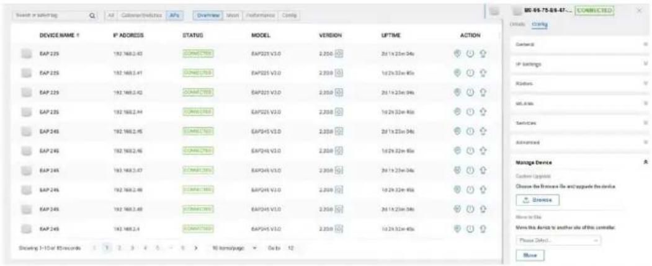
Task: Click the Browse firmware button
Action: [538, 200]
